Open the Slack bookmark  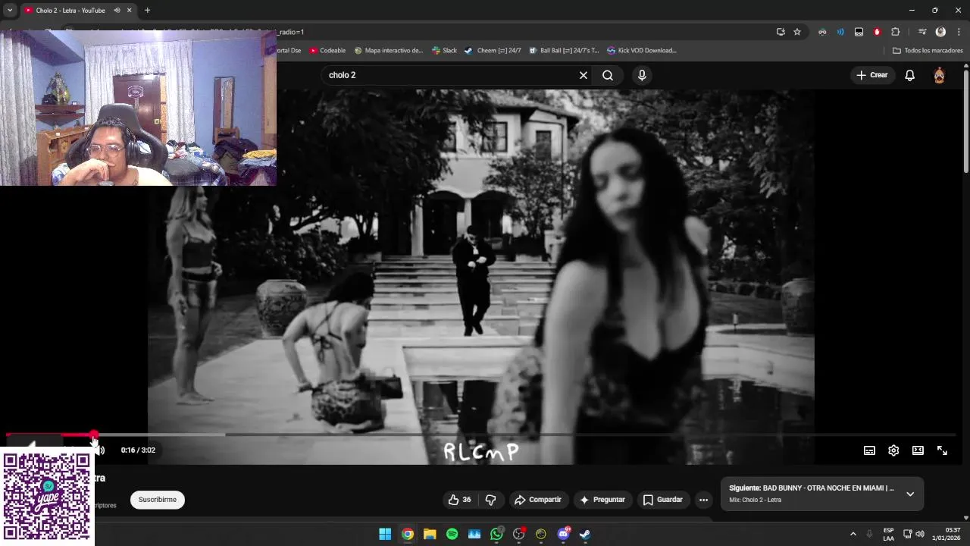tap(444, 51)
